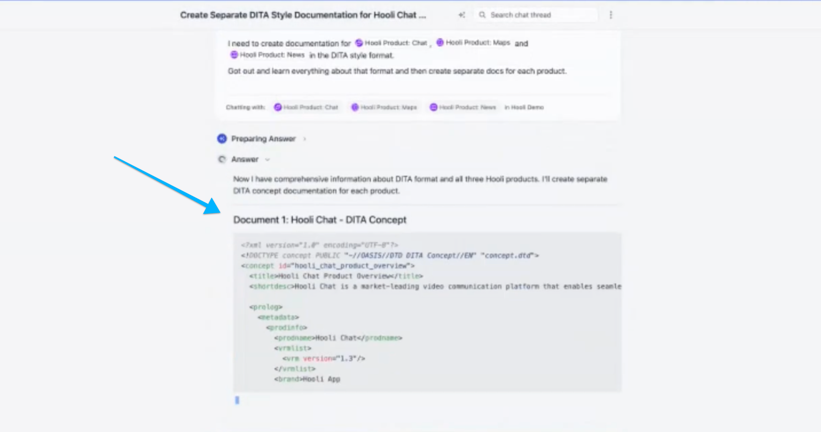Click the purple icon of Hooli Product: Chat chip
Screen dimensions: 821x432
tap(278, 107)
